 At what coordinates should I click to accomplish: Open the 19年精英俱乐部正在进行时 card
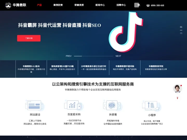pos(94,68)
